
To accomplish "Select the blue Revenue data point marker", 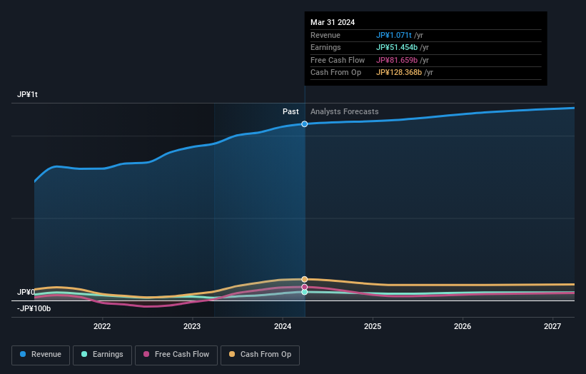I will coord(305,124).
